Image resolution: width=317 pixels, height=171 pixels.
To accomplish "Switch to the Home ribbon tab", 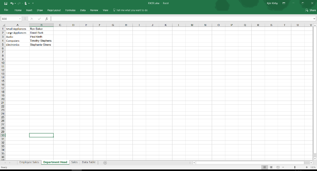I will click(18, 10).
